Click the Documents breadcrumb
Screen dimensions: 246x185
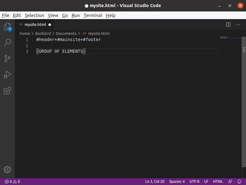click(66, 33)
